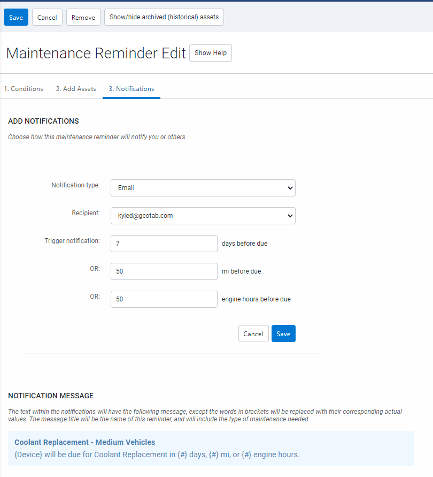Select the 3. Notifications tab
Viewport: 433px width, 477px height.
coord(131,89)
